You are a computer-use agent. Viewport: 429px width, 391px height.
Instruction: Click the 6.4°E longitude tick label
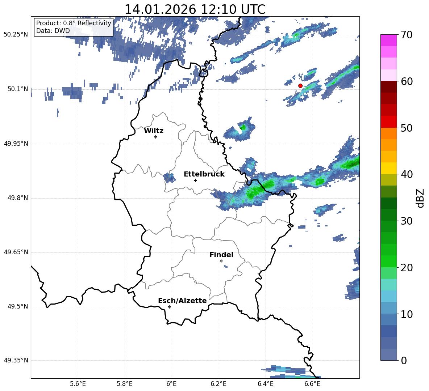coord(265,384)
